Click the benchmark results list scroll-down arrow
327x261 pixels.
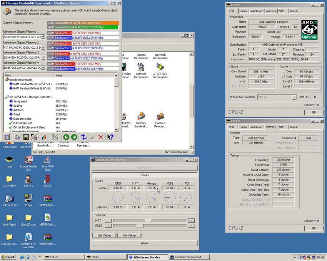coord(116,130)
